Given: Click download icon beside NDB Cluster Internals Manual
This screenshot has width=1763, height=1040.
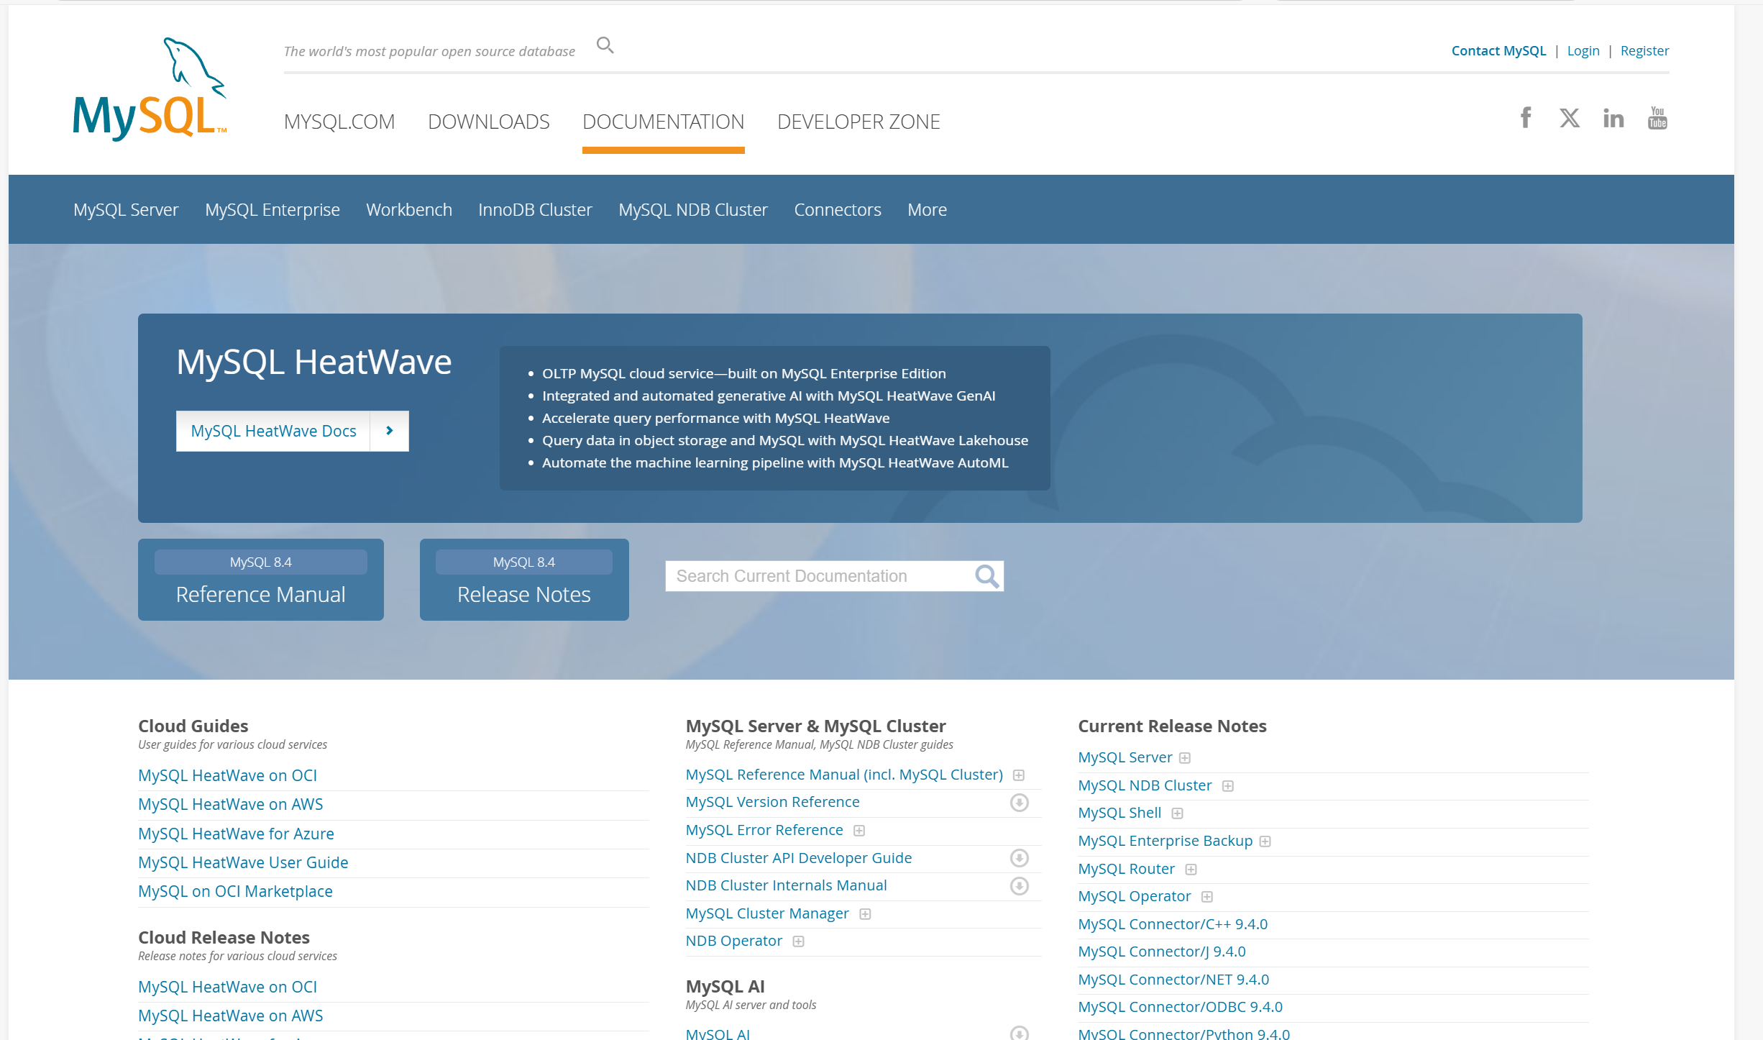Looking at the screenshot, I should (x=1019, y=886).
